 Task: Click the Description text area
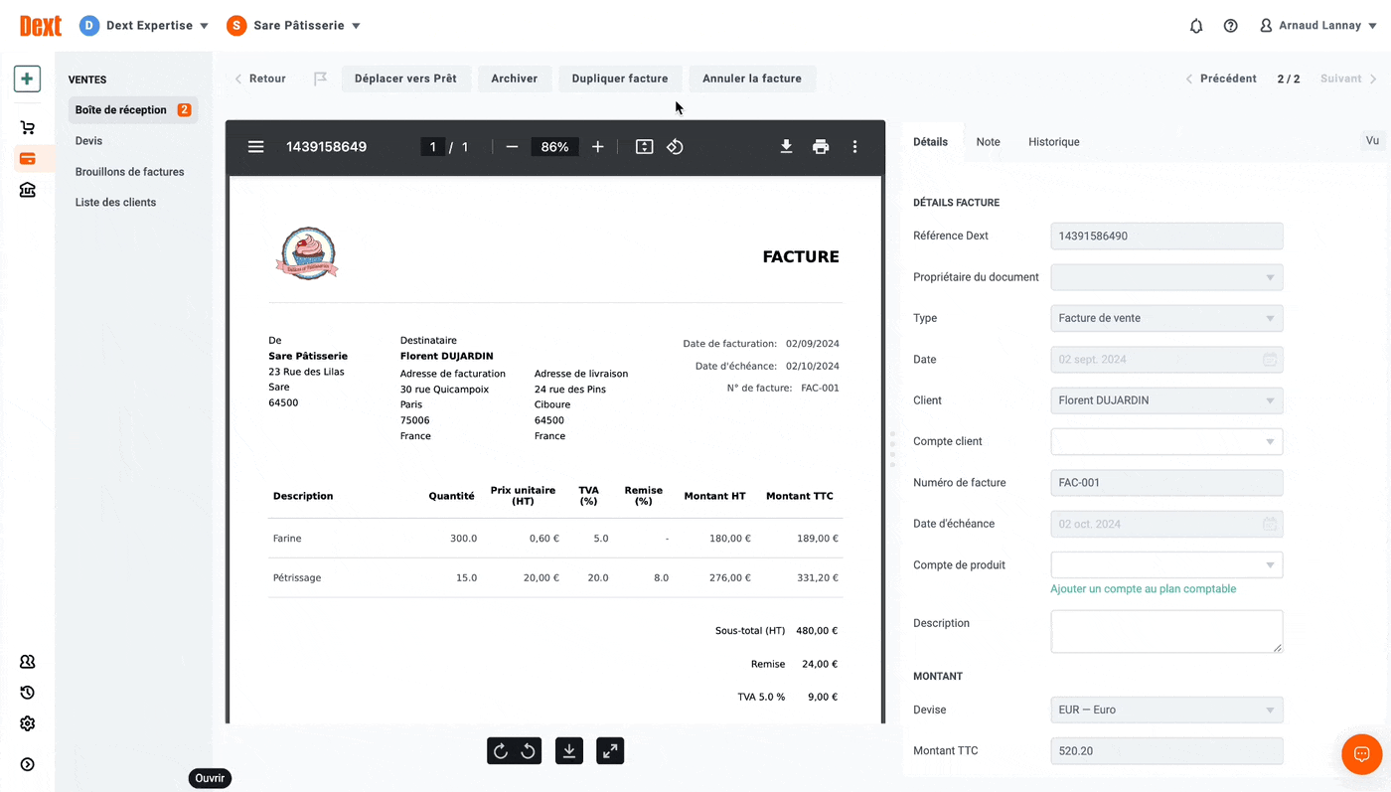tap(1166, 632)
